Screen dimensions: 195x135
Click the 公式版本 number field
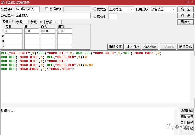coord(113,16)
